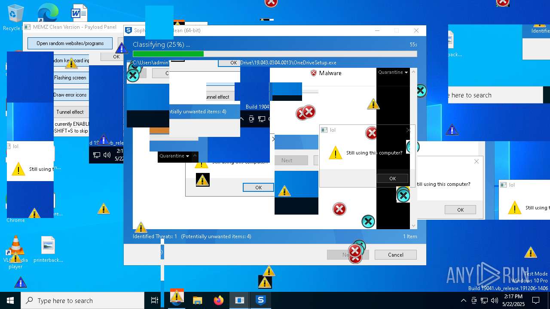Close the lol dialog with black background
This screenshot has height=309, width=550.
coord(408,130)
